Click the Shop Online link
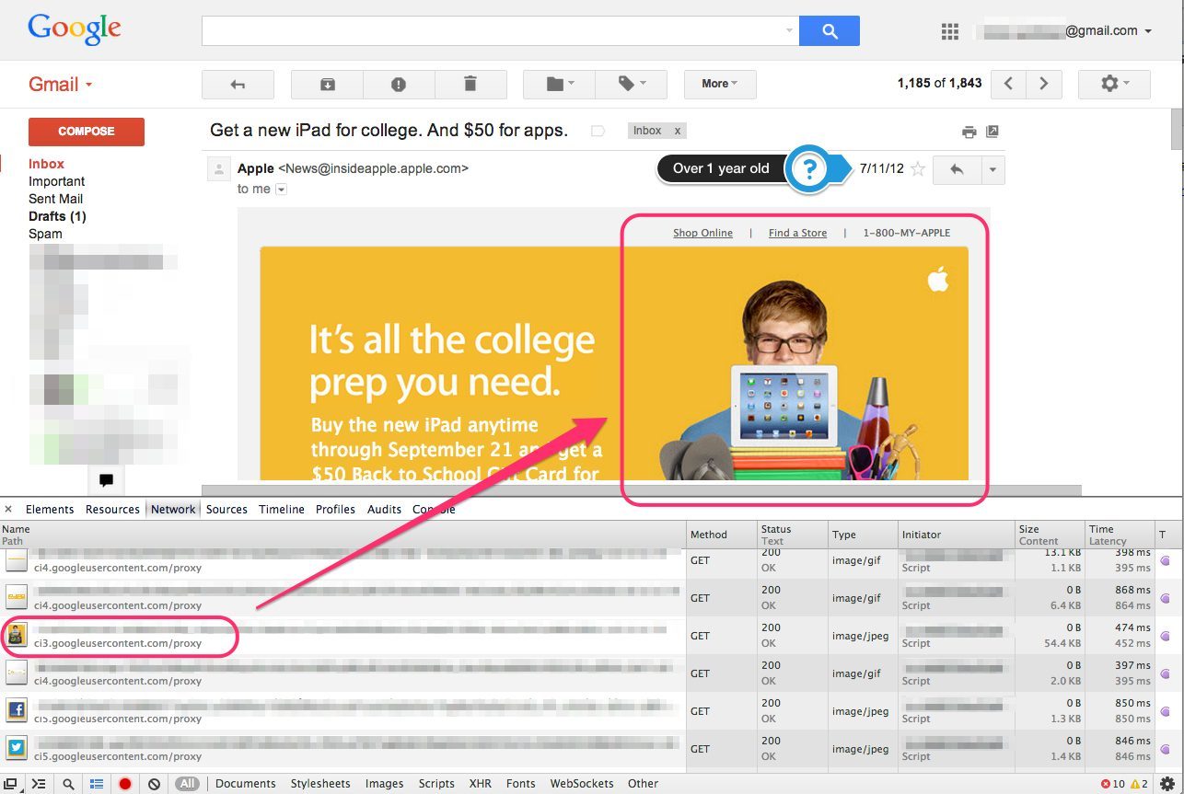 702,233
